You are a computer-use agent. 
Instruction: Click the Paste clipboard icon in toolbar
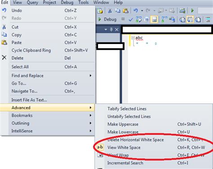125,11
